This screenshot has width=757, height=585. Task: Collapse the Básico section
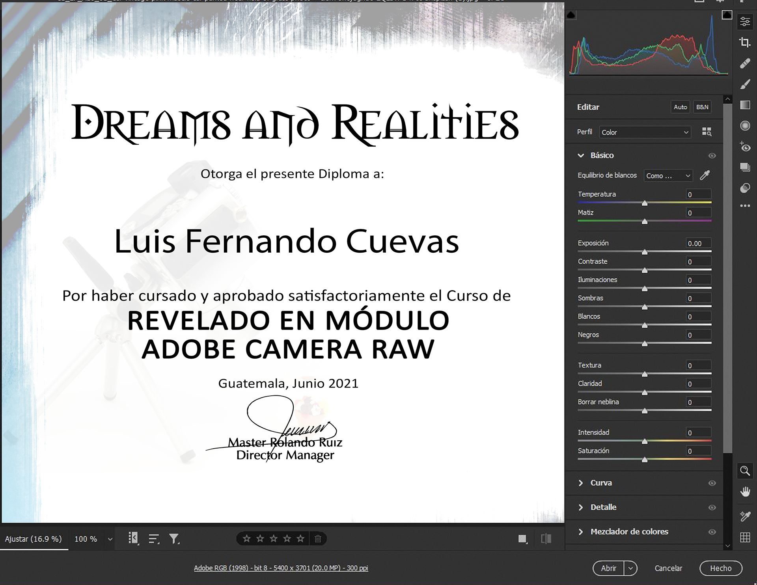point(581,156)
